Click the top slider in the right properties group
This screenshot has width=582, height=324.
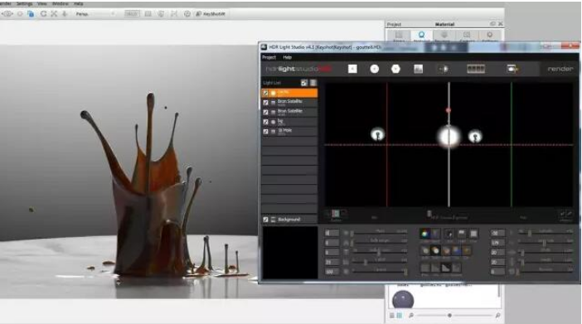pyautogui.click(x=546, y=233)
